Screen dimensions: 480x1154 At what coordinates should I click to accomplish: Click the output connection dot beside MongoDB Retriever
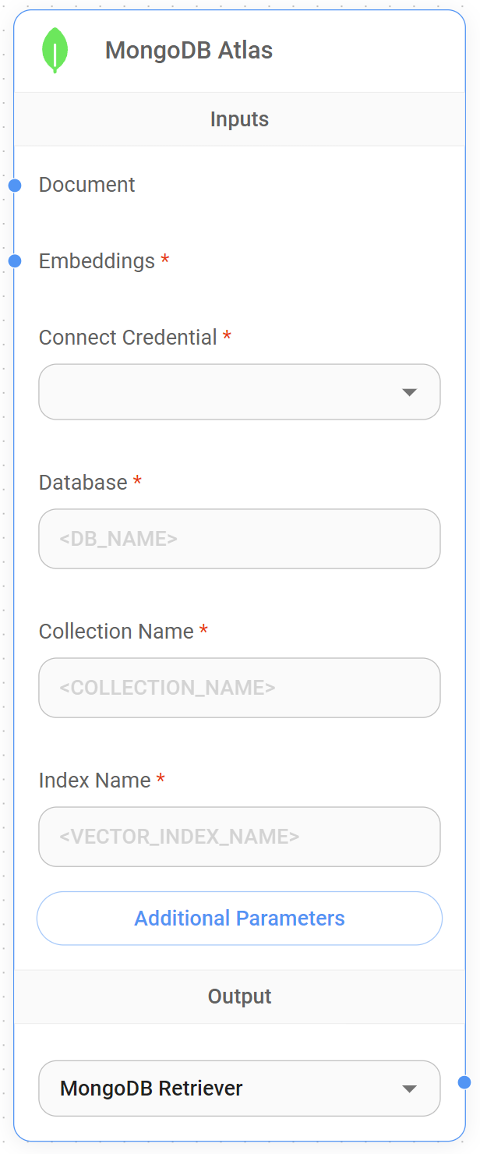point(466,1082)
